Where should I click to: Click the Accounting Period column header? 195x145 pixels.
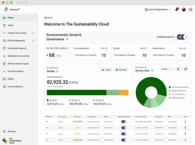141,117
